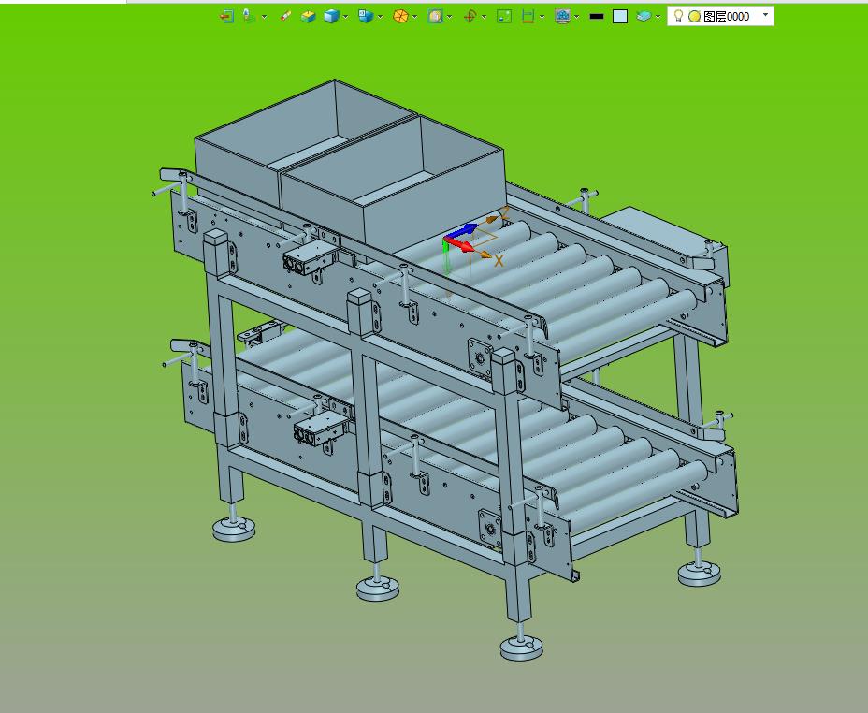Click the monitor display settings icon
Viewport: 868px width, 713px height.
[x=562, y=17]
